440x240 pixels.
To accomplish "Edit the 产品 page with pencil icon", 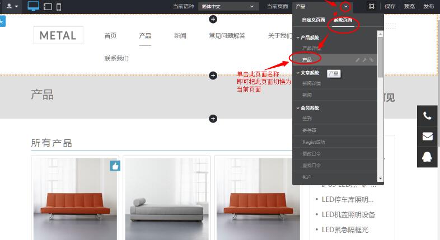I will point(358,60).
